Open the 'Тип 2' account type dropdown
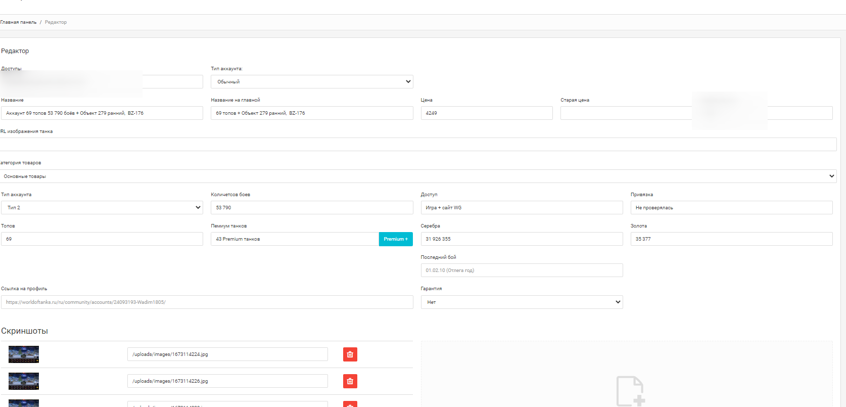 [x=102, y=208]
